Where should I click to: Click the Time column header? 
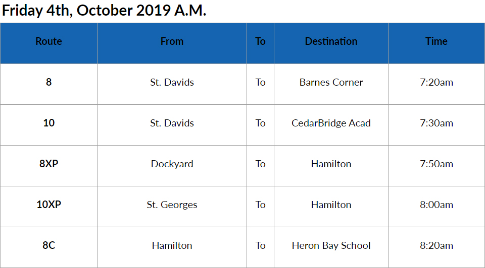click(436, 42)
